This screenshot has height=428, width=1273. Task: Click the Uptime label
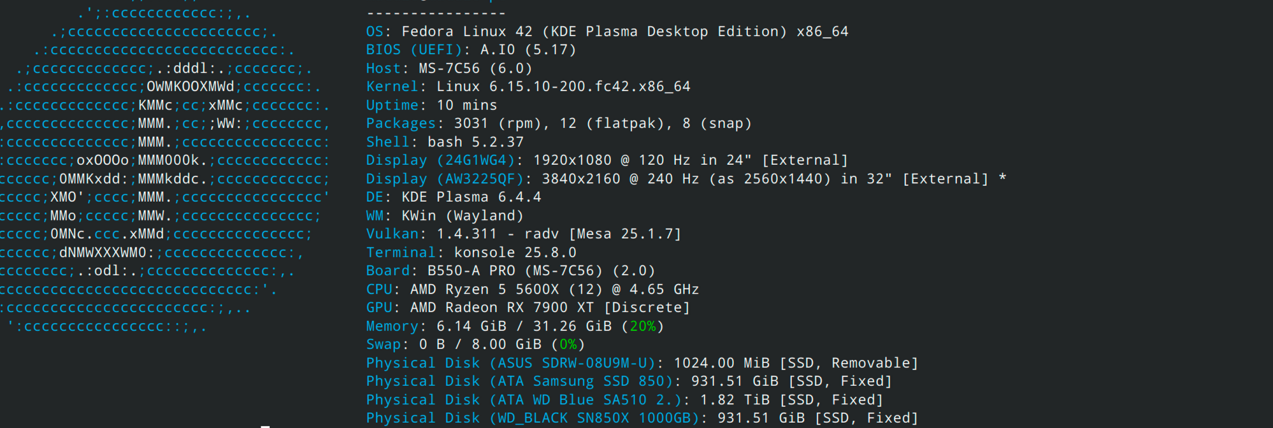[x=392, y=105]
